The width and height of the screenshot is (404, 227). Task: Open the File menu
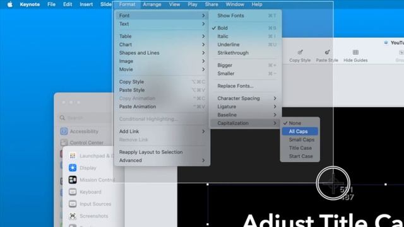click(51, 4)
